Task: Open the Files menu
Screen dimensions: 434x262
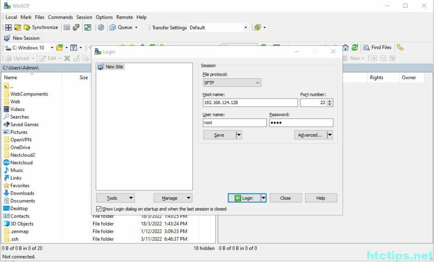Action: 39,17
